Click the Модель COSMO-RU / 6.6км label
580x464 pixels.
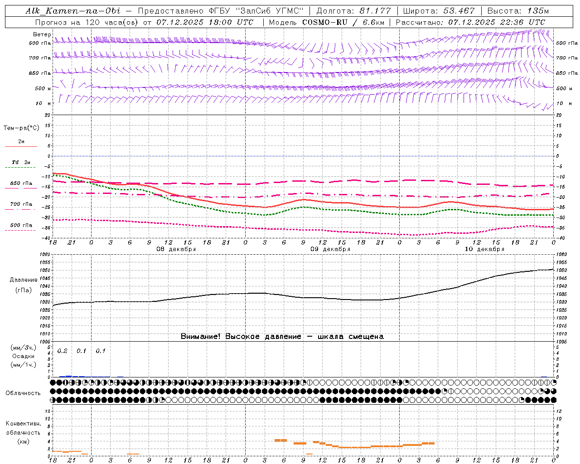(327, 22)
